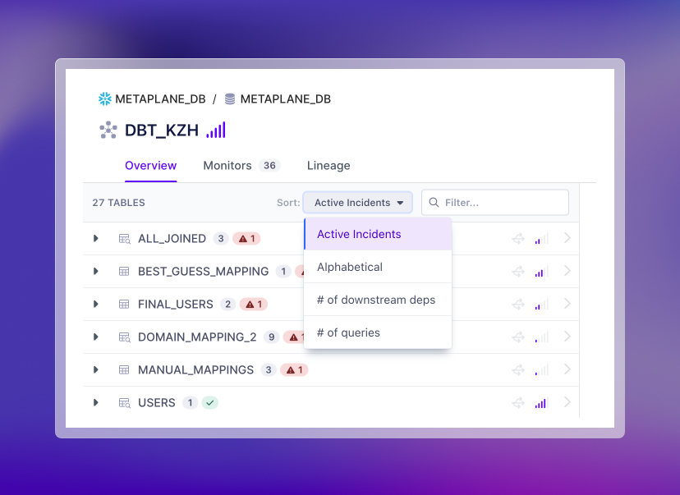This screenshot has height=495, width=680.
Task: Open the FINAL_USERS table name
Action: [x=175, y=305]
